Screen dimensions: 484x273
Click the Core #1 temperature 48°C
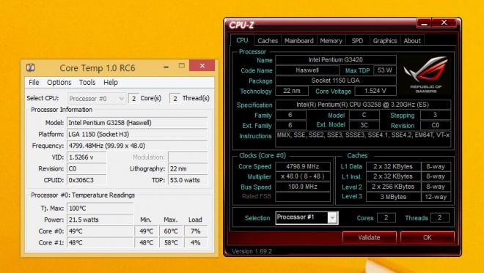100,242
